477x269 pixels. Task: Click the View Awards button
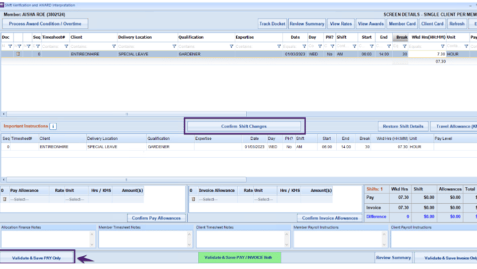click(x=371, y=24)
